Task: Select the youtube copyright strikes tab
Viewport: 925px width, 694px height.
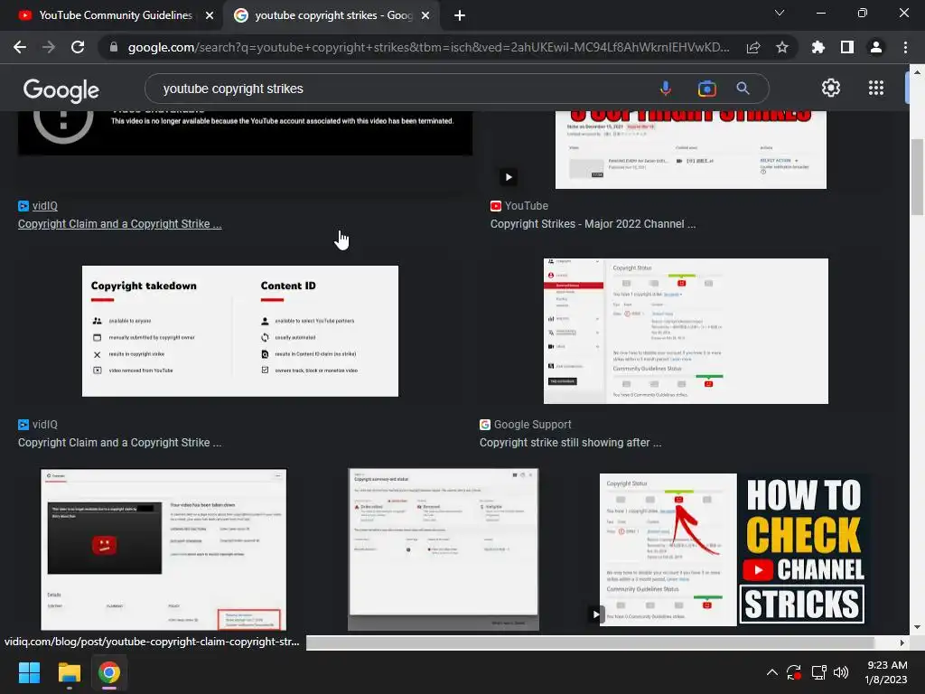Action: pos(333,15)
